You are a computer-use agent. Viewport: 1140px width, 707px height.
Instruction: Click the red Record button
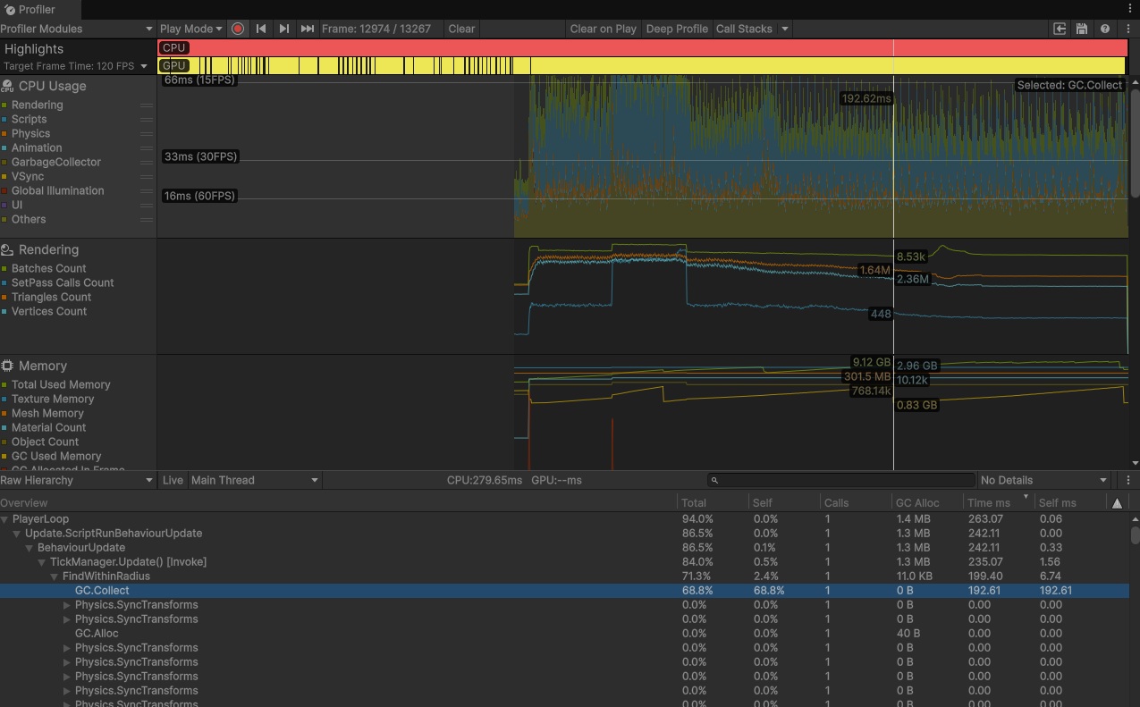pos(238,29)
